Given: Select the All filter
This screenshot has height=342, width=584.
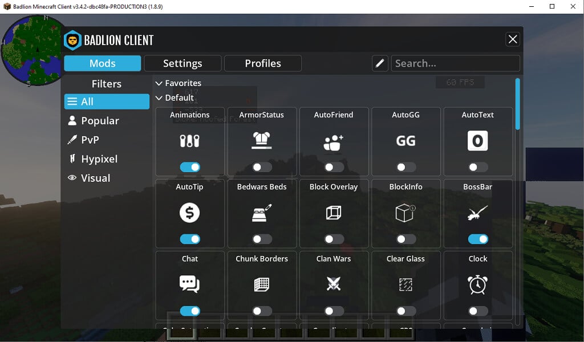Looking at the screenshot, I should (x=107, y=101).
